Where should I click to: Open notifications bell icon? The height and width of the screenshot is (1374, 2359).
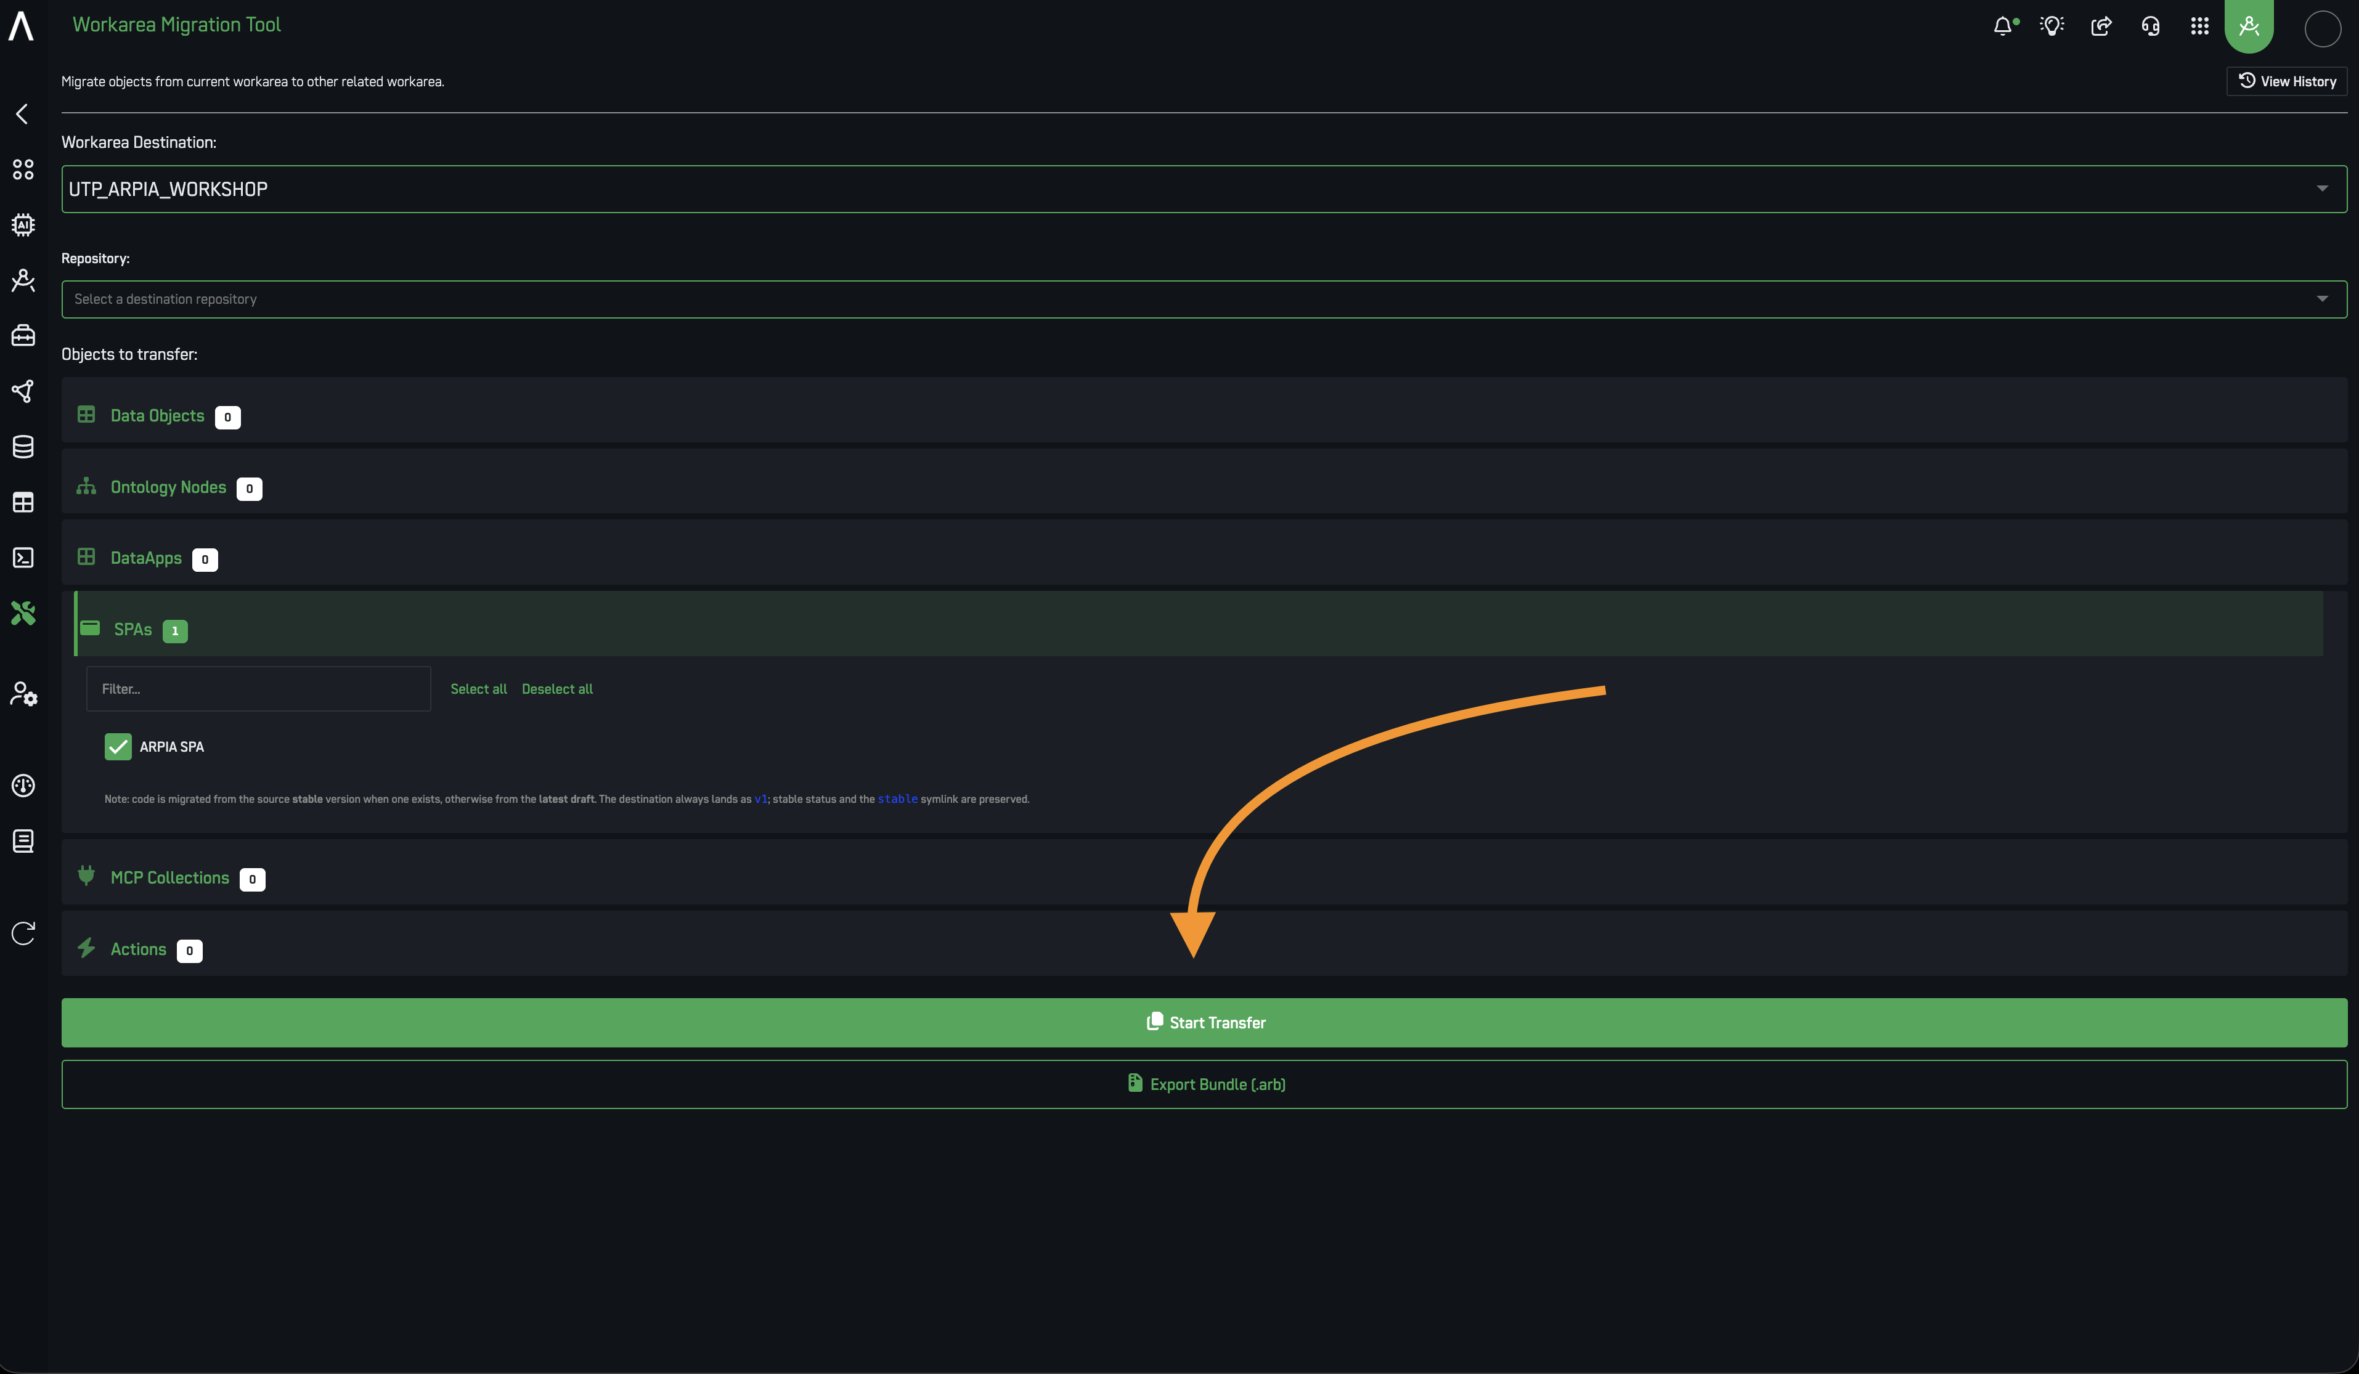tap(2003, 26)
